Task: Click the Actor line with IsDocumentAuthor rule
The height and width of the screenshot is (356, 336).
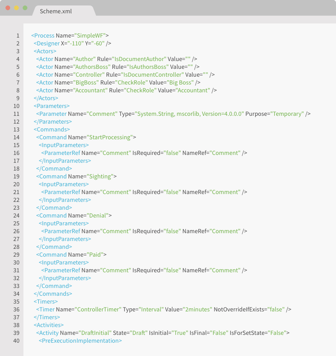Action: point(116,59)
